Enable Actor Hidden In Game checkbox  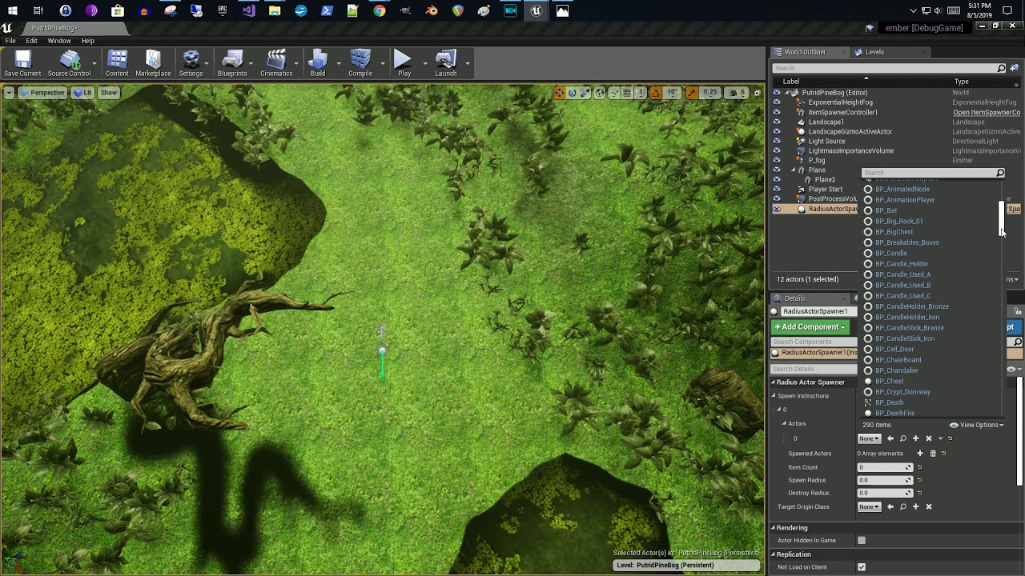pyautogui.click(x=862, y=541)
